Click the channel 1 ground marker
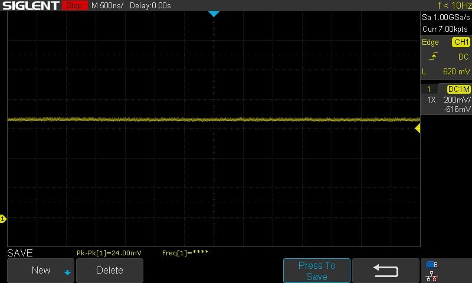 click(x=3, y=219)
